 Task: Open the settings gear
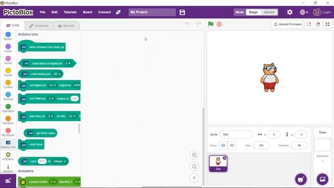pos(290,12)
